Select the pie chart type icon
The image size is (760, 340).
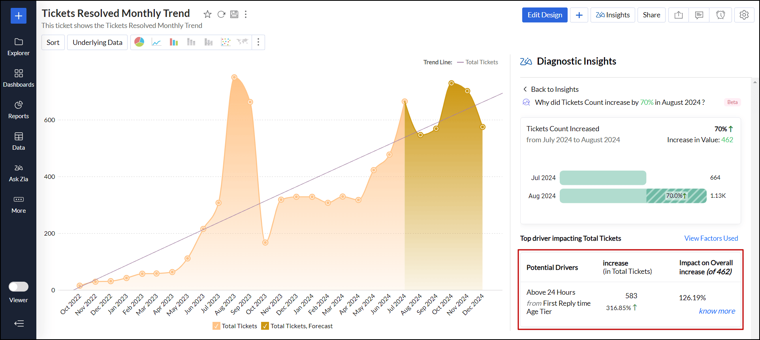(139, 42)
